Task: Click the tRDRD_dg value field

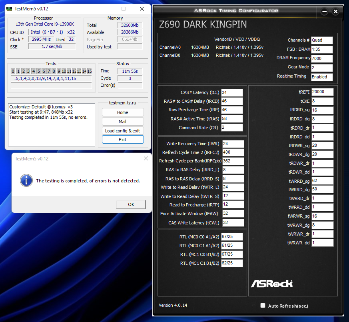Action: click(322, 119)
